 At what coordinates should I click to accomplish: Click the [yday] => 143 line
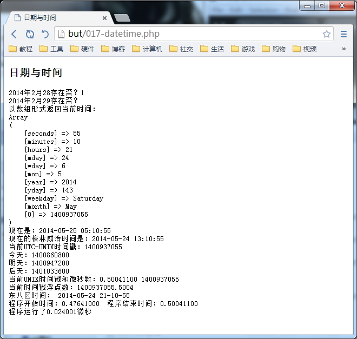click(x=49, y=190)
